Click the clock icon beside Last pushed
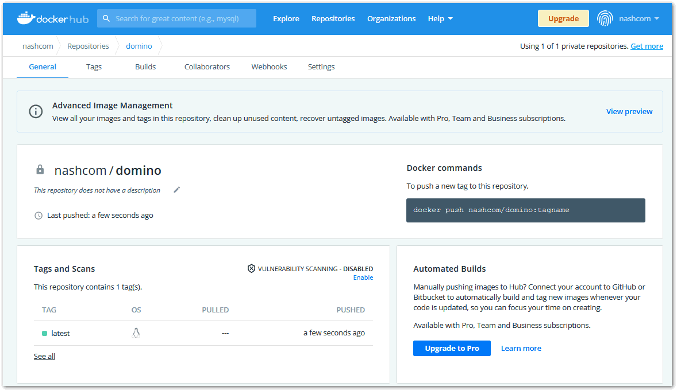 39,216
